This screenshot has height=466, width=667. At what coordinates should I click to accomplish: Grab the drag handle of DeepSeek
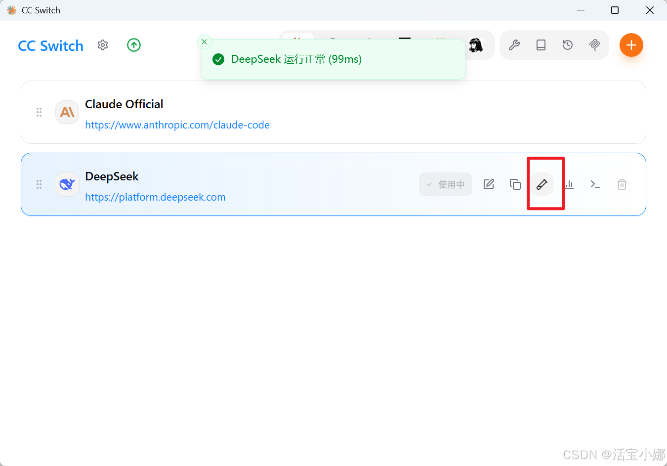pyautogui.click(x=39, y=184)
